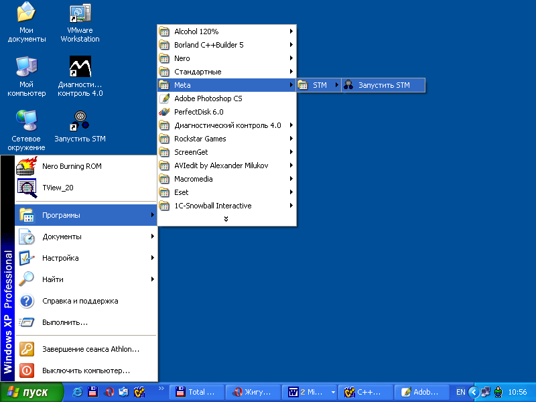Open Total Commander floppy icon in Quick Launch
This screenshot has height=402, width=536.
(x=93, y=392)
